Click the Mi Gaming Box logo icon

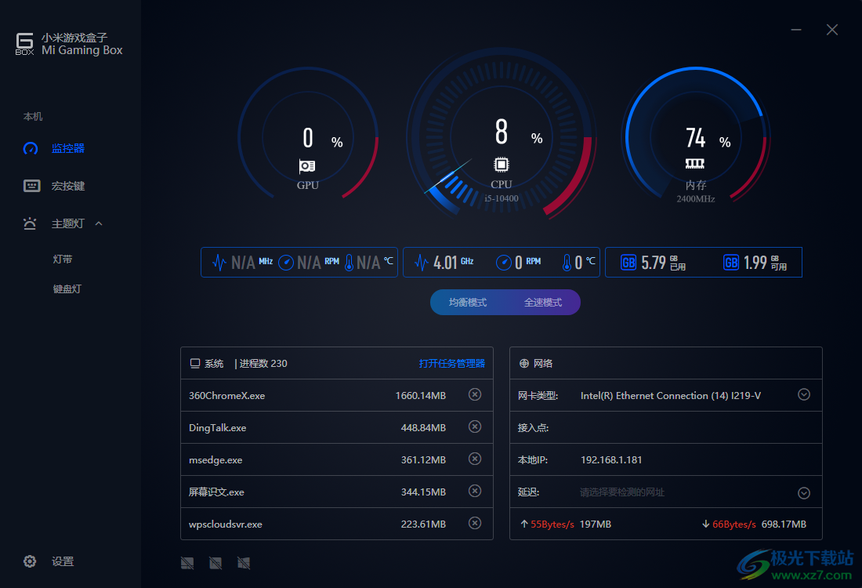tap(25, 44)
